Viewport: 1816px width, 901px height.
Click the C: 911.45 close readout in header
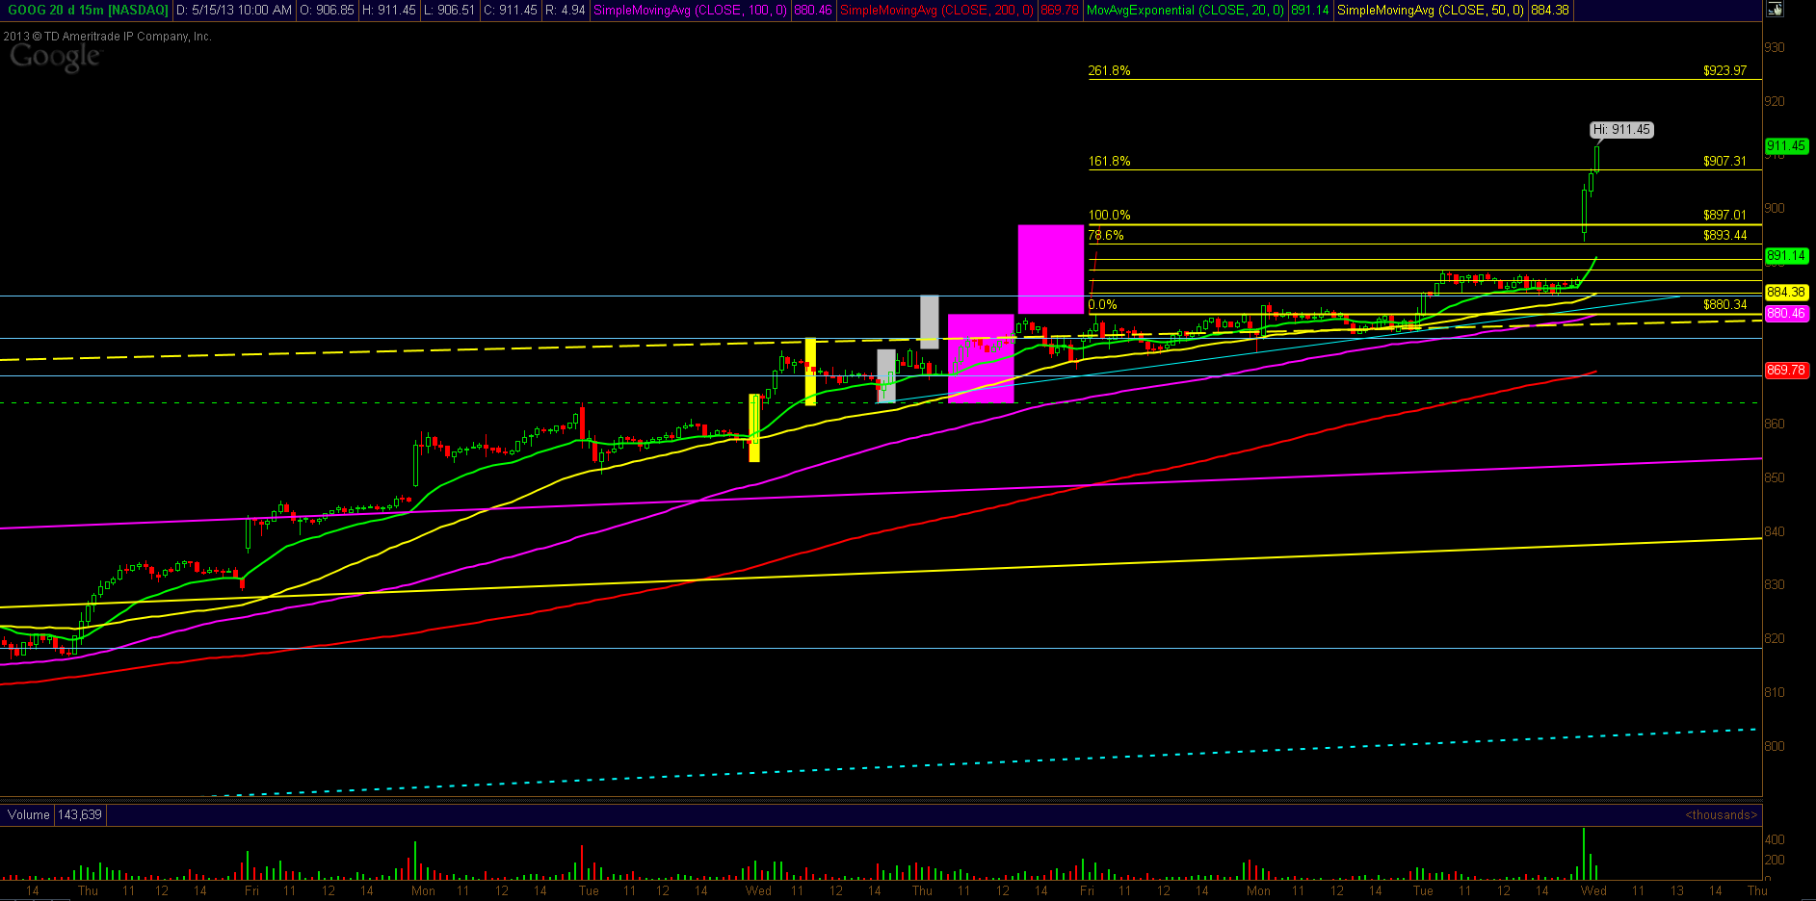click(510, 10)
